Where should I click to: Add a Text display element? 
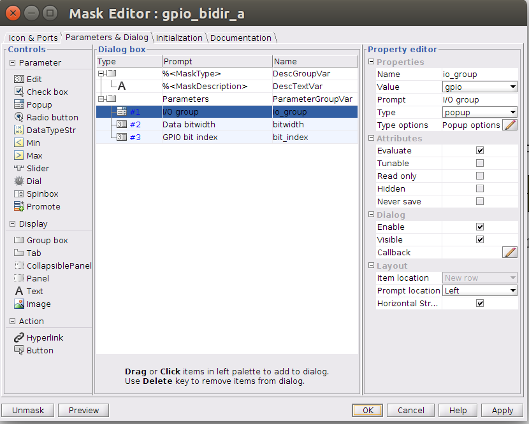29,291
